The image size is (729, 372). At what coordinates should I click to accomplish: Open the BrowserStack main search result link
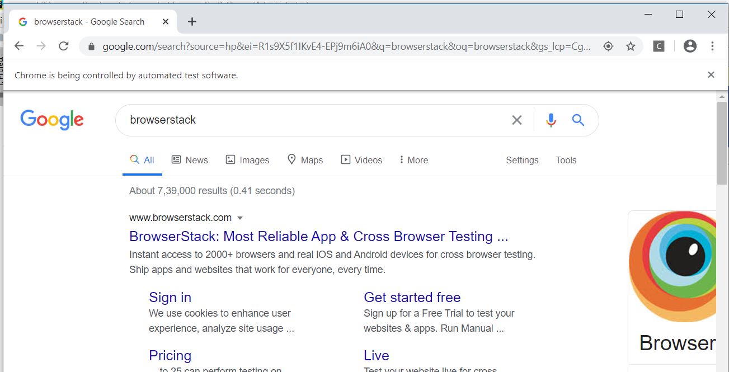click(x=318, y=236)
